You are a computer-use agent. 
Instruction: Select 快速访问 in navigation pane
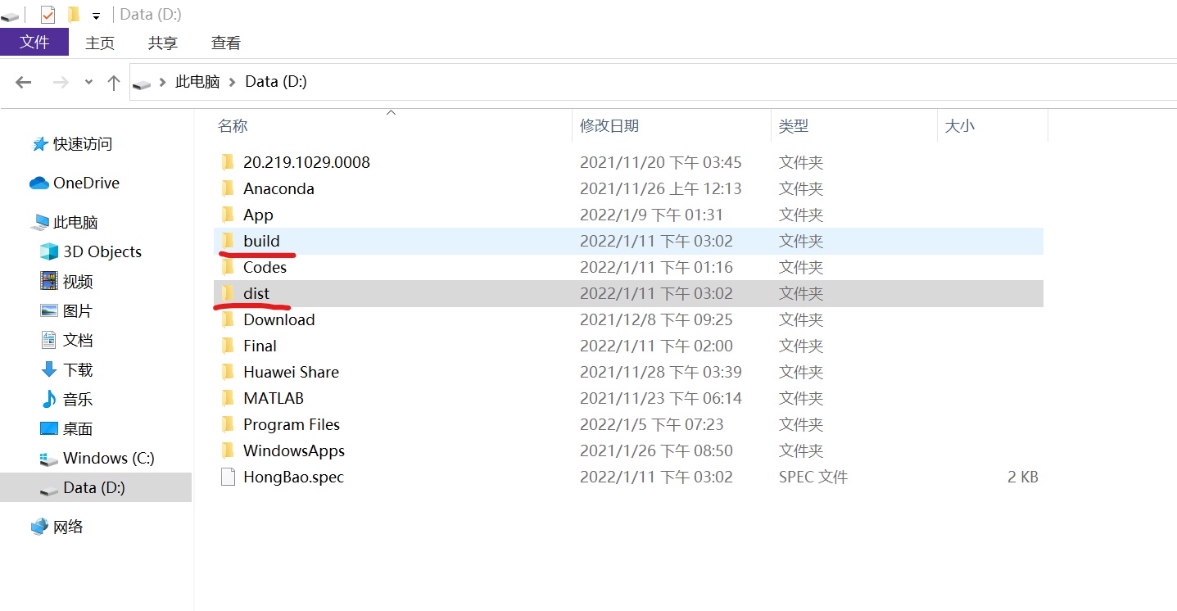tap(83, 144)
